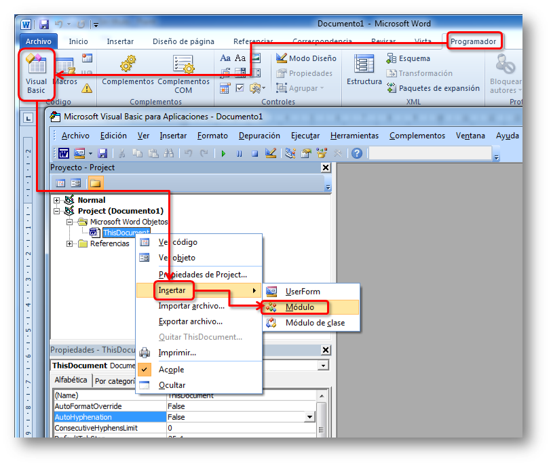Open macro security warning icon
Screen dimensions: 551x466
tap(87, 88)
